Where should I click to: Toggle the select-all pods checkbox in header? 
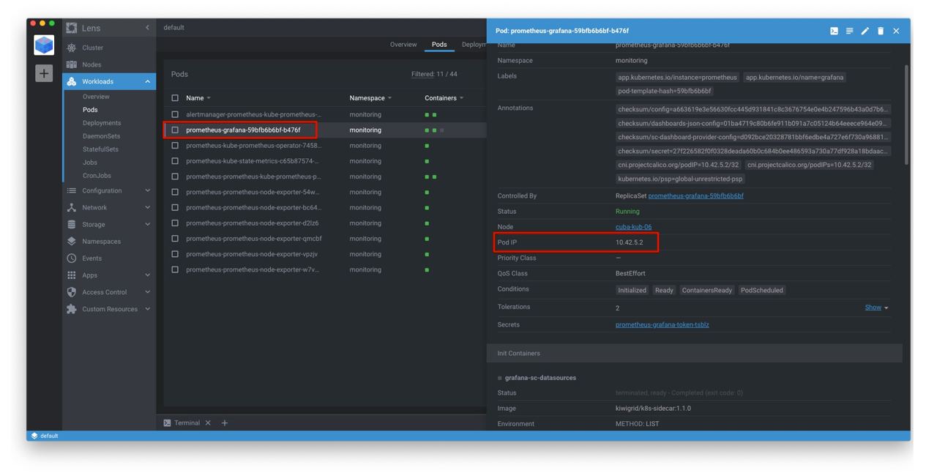[175, 98]
